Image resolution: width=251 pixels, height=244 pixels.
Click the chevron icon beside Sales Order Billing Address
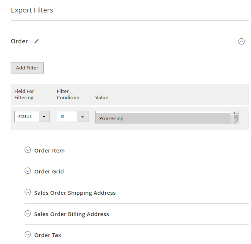(x=28, y=213)
